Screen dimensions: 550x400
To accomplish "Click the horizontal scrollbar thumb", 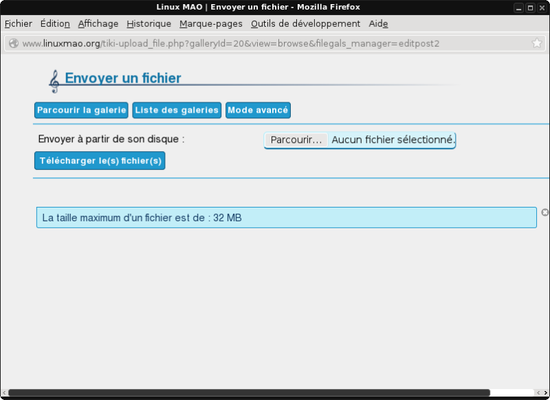I will (249, 392).
